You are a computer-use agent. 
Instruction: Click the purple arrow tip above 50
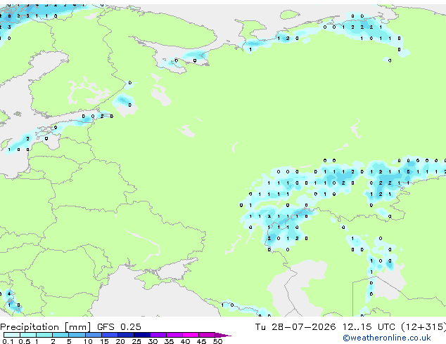point(223,335)
